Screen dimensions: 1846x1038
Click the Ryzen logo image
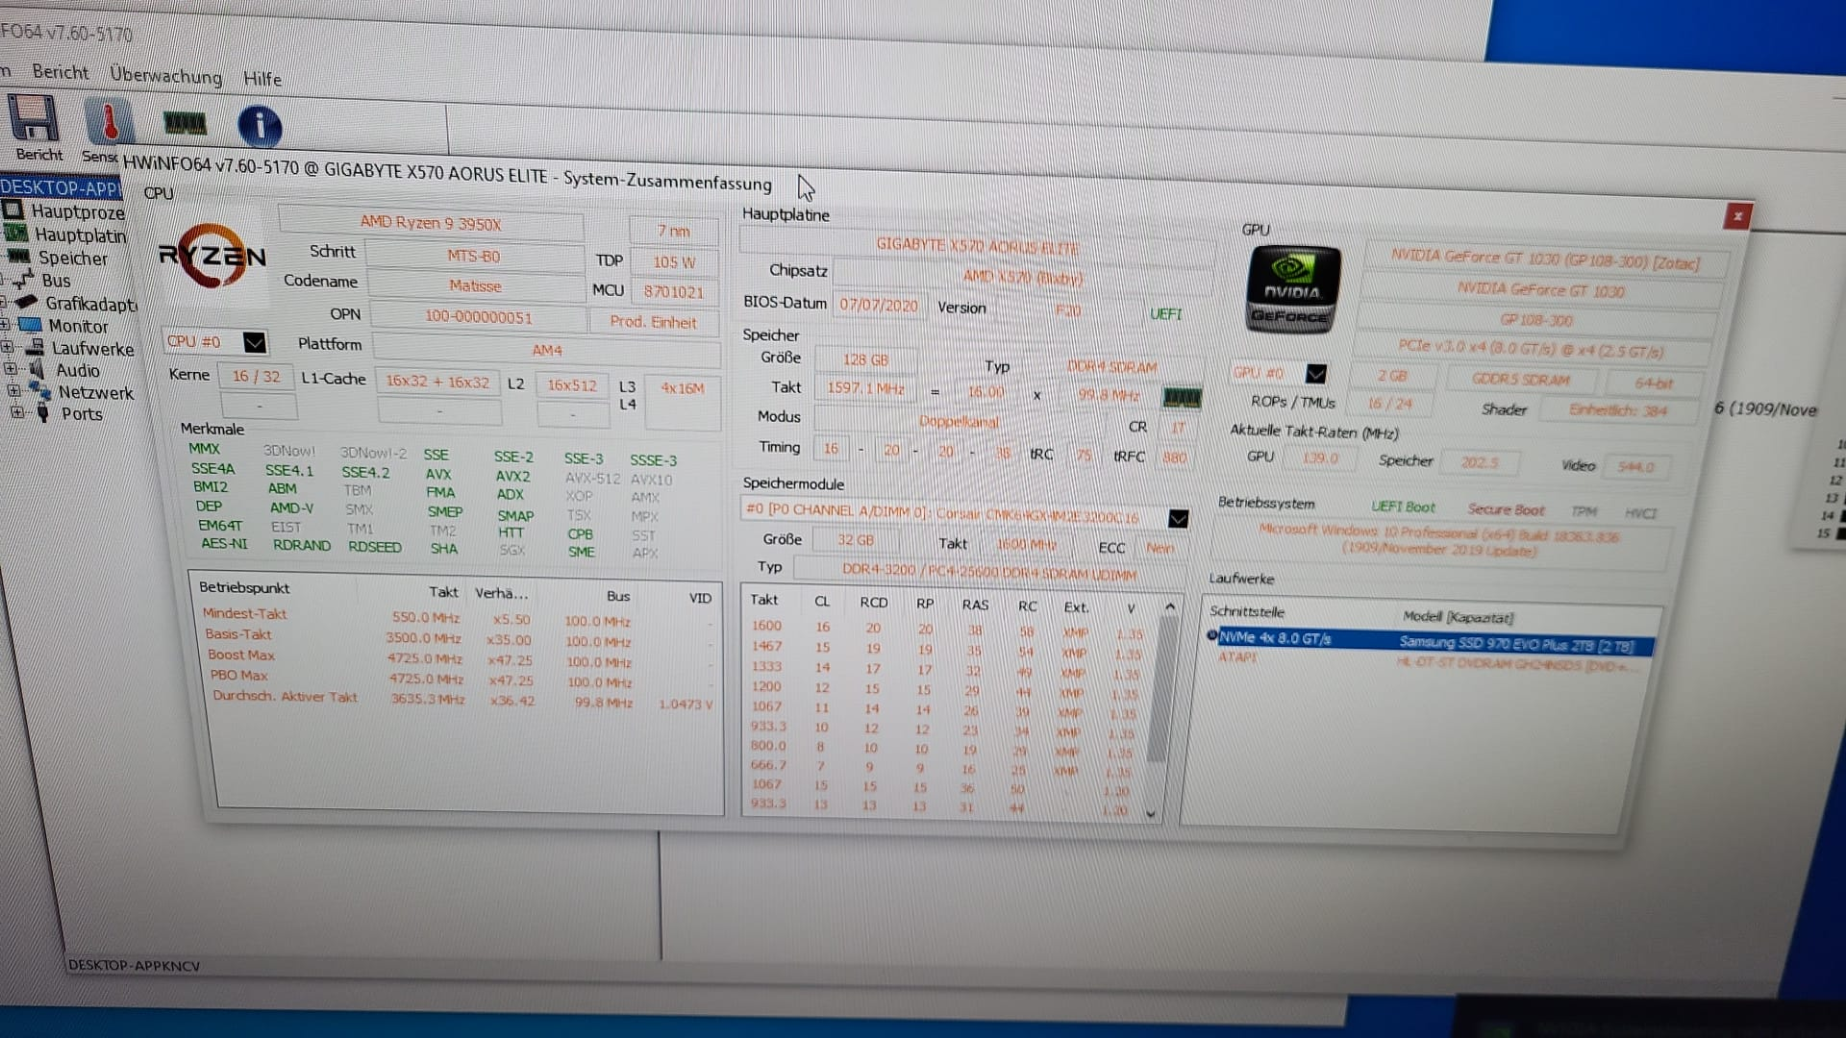pos(212,256)
